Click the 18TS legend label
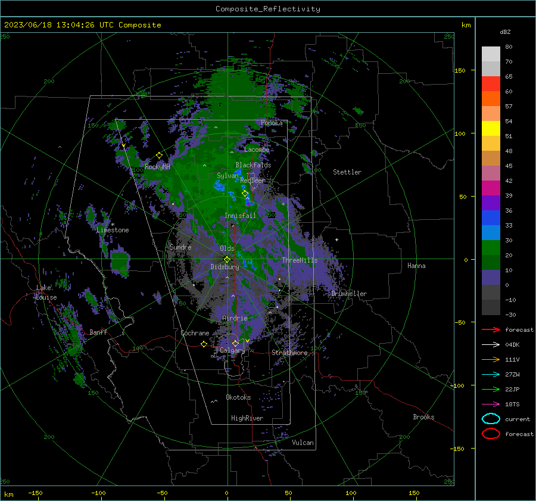This screenshot has width=536, height=501. click(512, 404)
